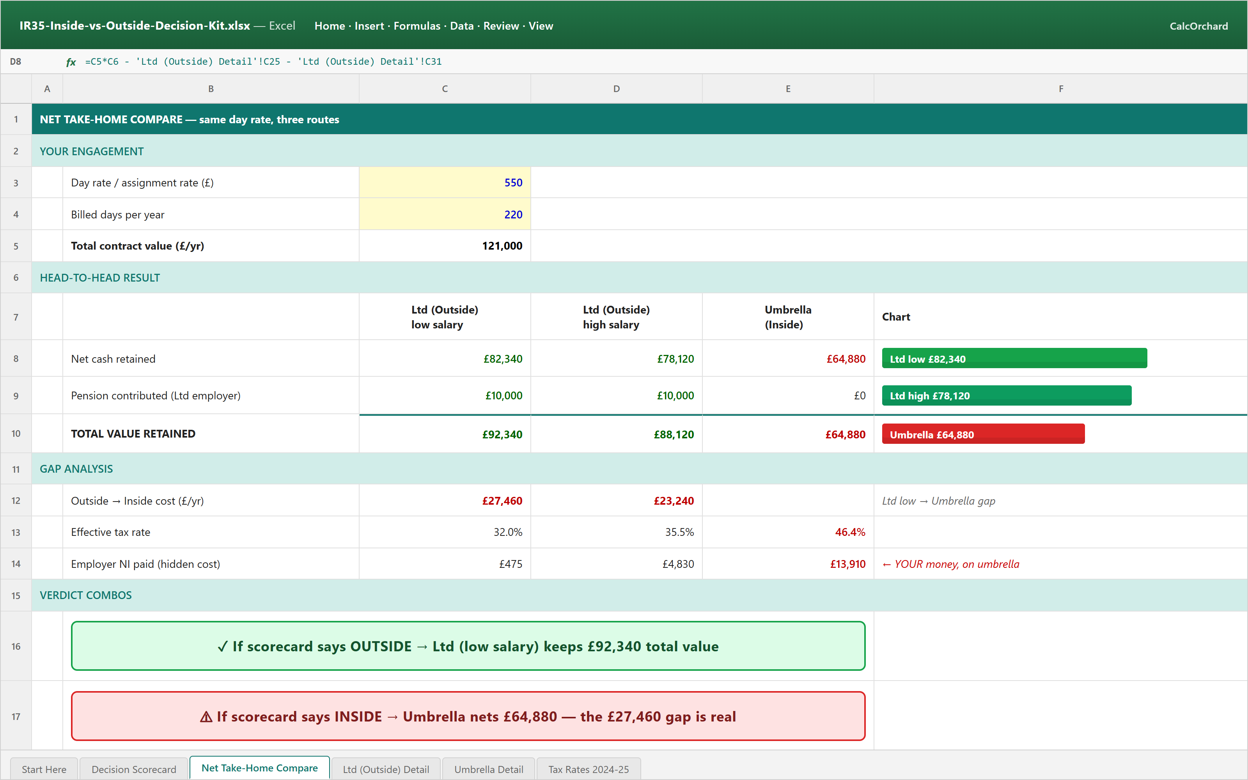Screen dimensions: 1248x780
Task: Select row 10 header
Action: (16, 434)
